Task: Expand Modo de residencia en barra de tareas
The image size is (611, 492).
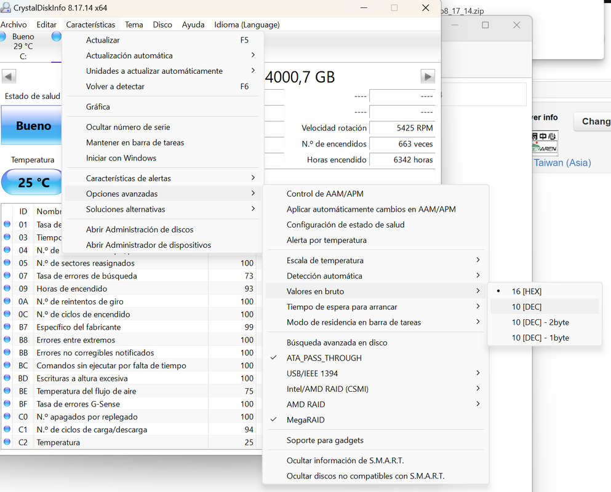Action: [375, 322]
